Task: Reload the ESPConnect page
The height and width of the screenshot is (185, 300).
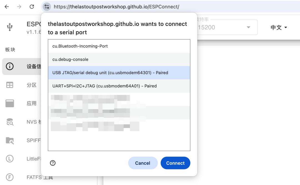Action: (32, 7)
